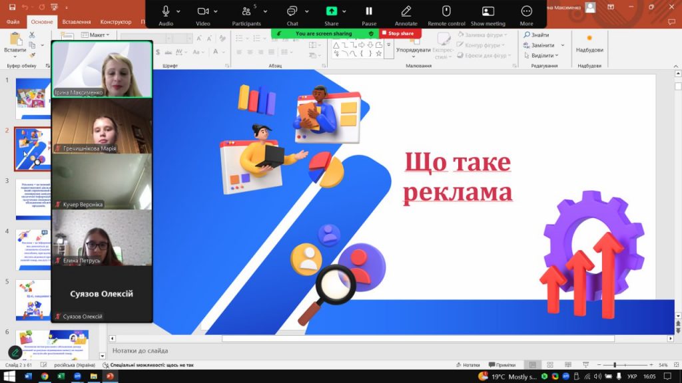Viewport: 682px width, 383px height.
Task: Click the green Share screen icon
Action: tap(331, 11)
